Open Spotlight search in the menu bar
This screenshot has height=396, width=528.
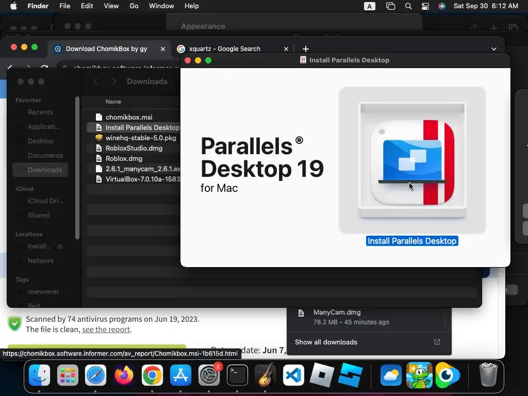coord(408,6)
